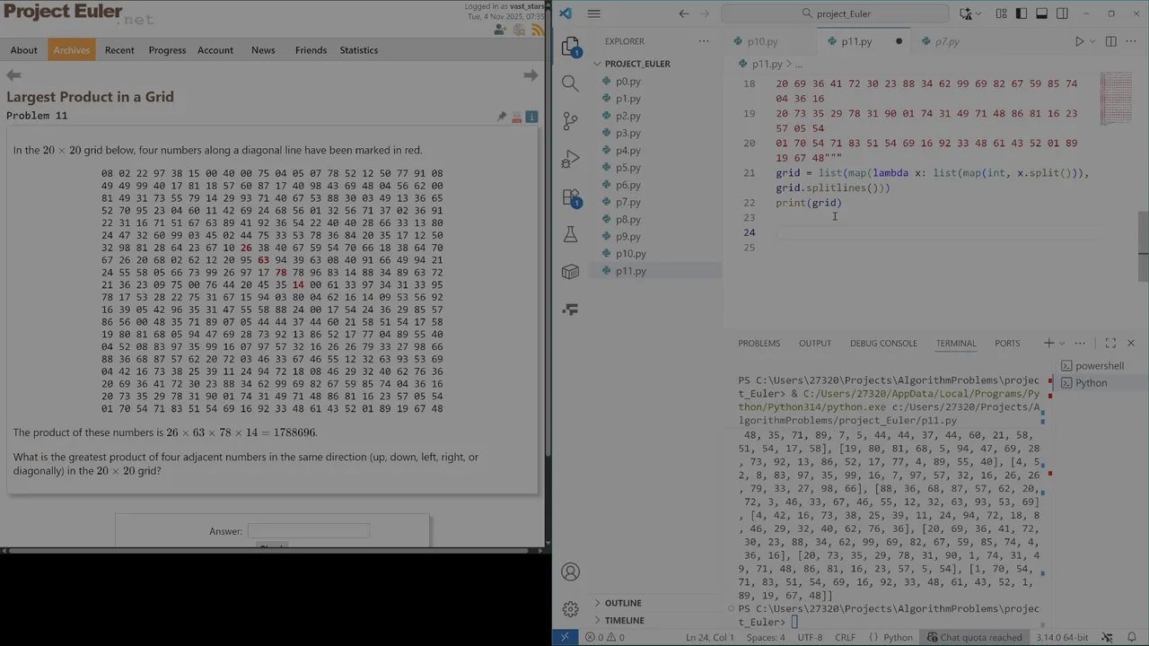This screenshot has height=646, width=1149.
Task: Show errors and warnings from the status bar
Action: click(604, 637)
